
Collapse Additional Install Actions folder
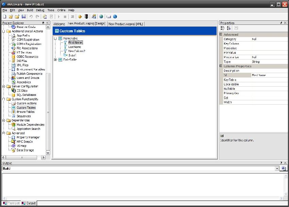[x=3, y=31]
